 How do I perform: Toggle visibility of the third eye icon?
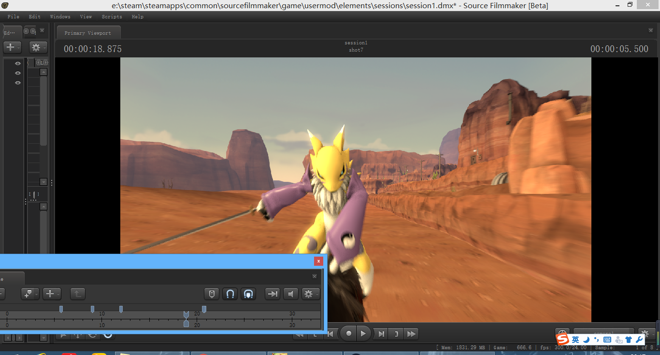(x=18, y=83)
